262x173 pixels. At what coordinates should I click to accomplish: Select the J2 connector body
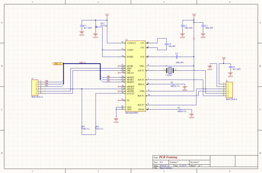pos(229,90)
